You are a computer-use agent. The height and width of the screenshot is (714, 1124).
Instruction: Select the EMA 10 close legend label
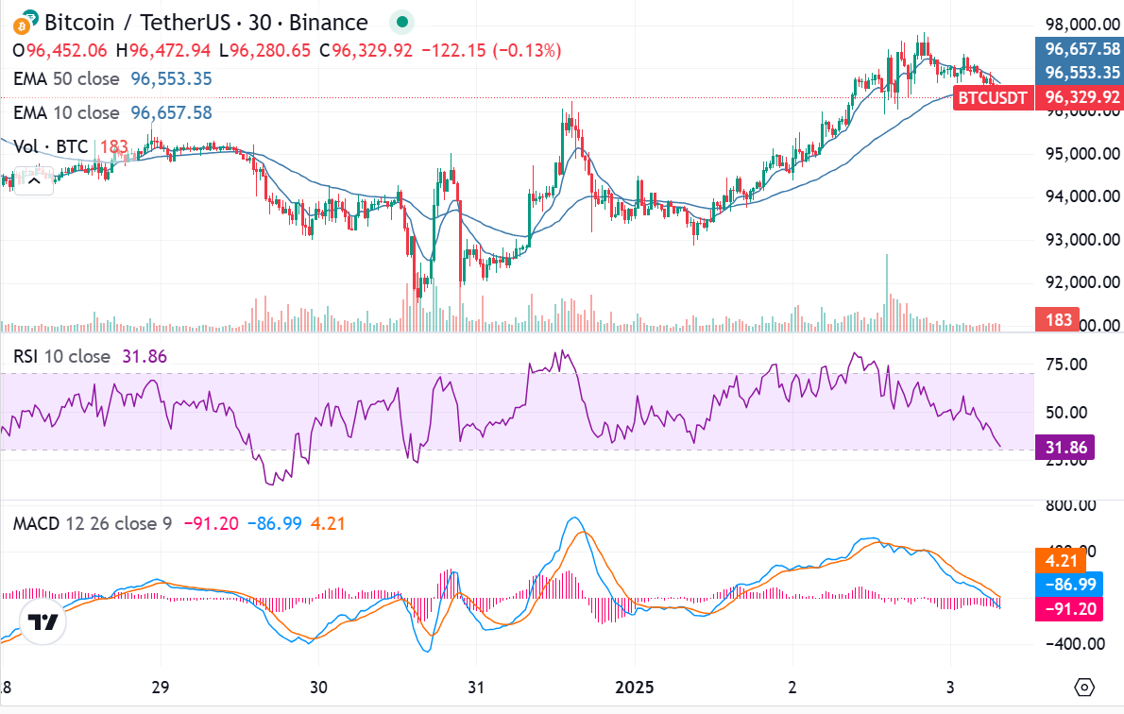[66, 112]
